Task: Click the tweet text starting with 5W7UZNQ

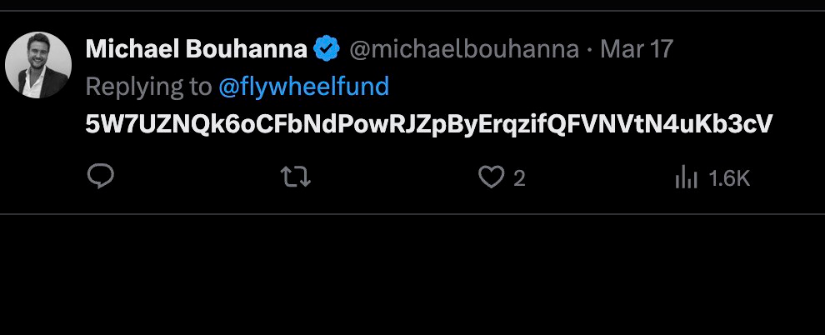Action: tap(429, 123)
